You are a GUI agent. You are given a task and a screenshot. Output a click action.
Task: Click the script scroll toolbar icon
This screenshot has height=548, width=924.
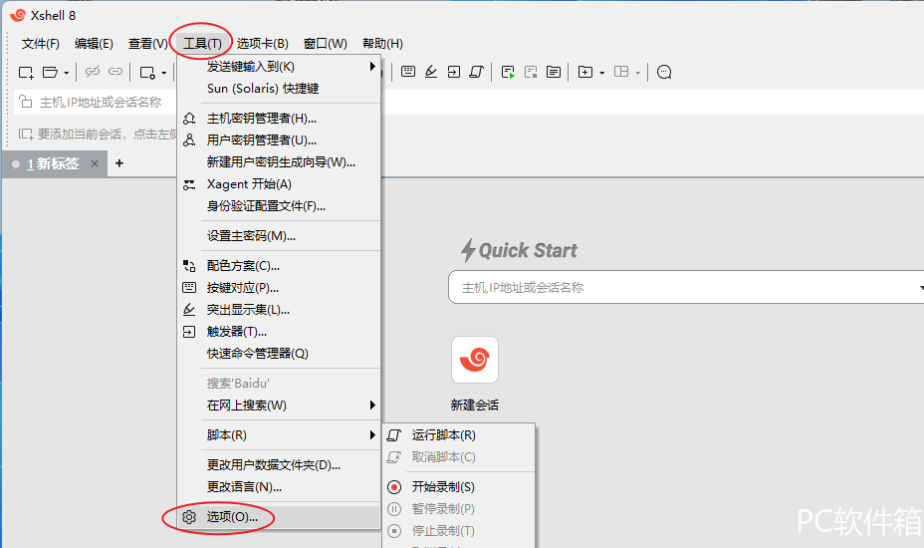476,72
